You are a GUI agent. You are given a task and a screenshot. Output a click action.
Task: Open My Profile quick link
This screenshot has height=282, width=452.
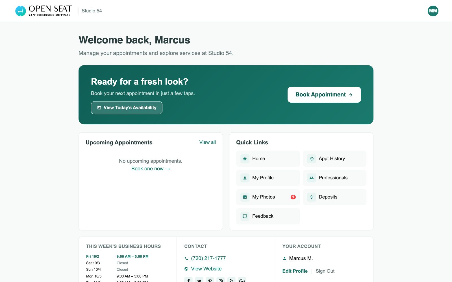coord(268,178)
